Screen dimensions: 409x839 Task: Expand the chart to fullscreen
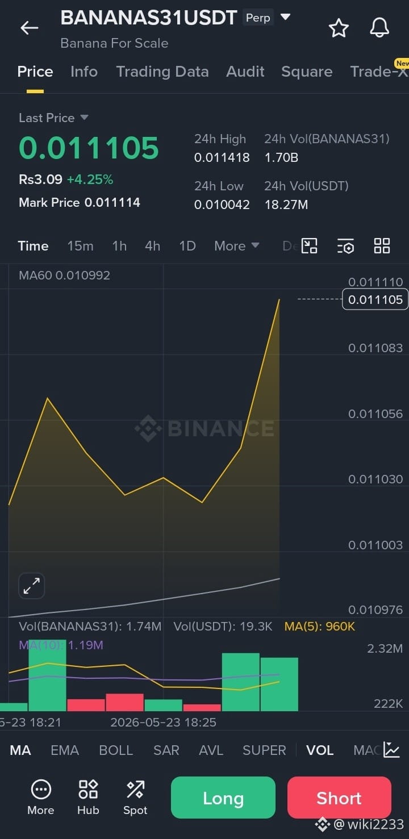point(32,586)
